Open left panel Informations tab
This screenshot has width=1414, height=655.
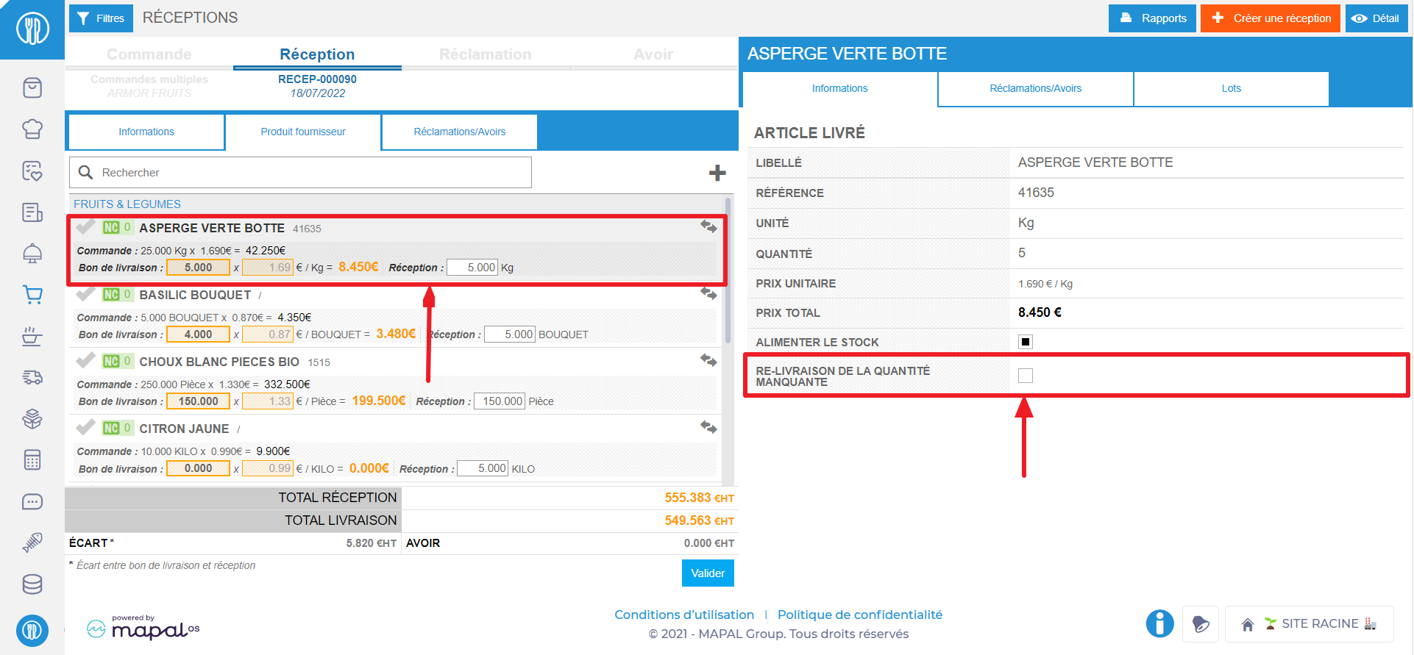click(146, 132)
